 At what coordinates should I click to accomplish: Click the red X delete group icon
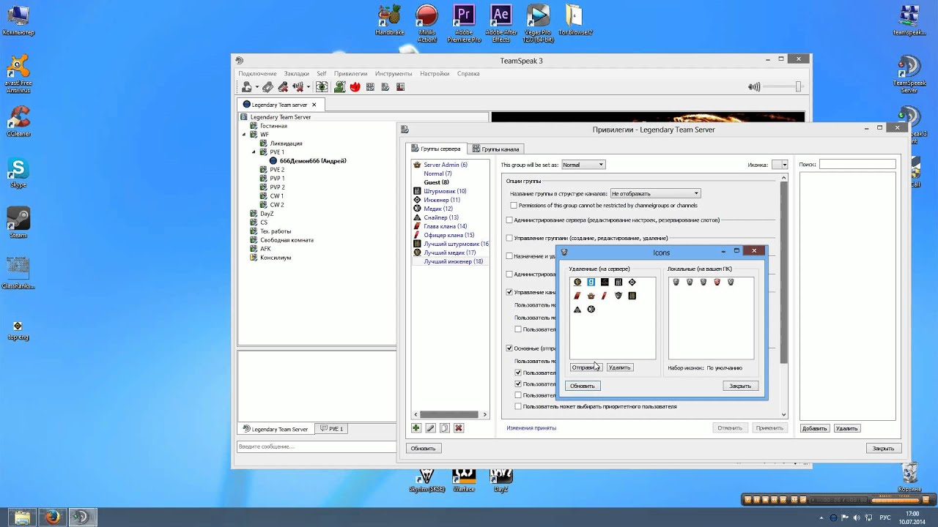click(x=459, y=428)
